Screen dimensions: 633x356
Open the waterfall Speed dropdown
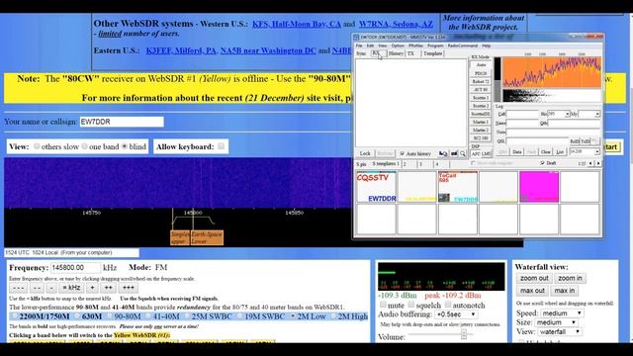point(562,313)
